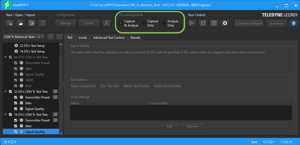Click Delete Test Results
The image size is (300, 145).
click(136, 86)
